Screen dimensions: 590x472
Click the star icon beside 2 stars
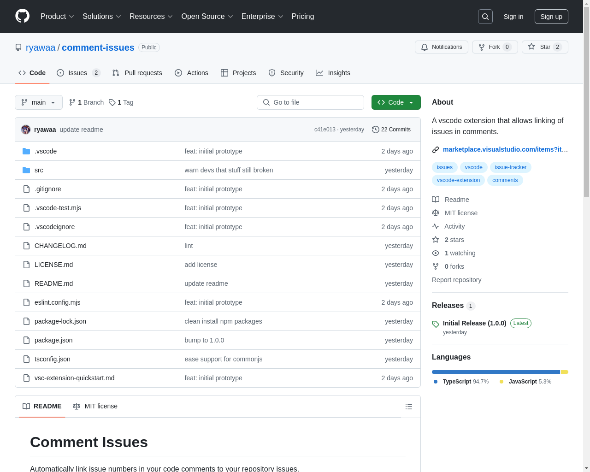[436, 240]
